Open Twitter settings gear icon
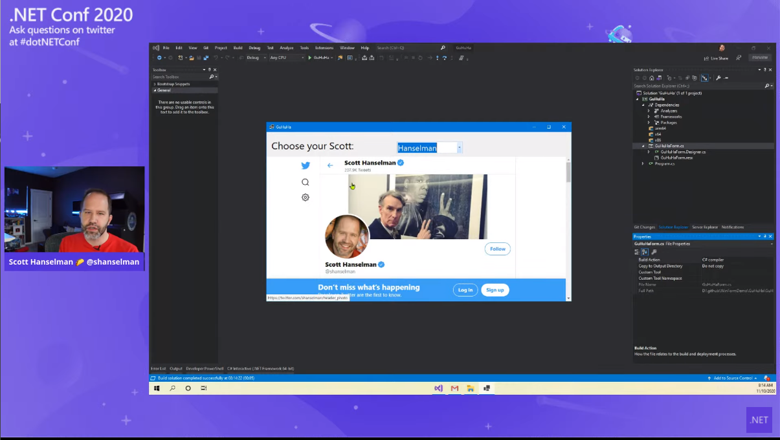The image size is (780, 440). click(305, 198)
